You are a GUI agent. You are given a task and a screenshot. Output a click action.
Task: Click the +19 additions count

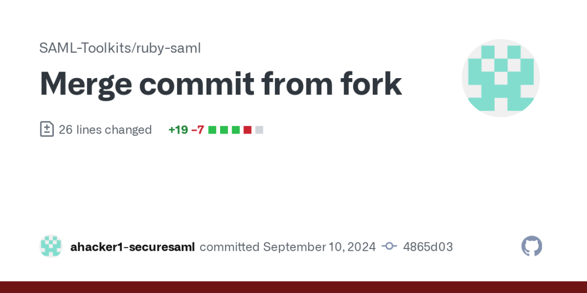[178, 130]
